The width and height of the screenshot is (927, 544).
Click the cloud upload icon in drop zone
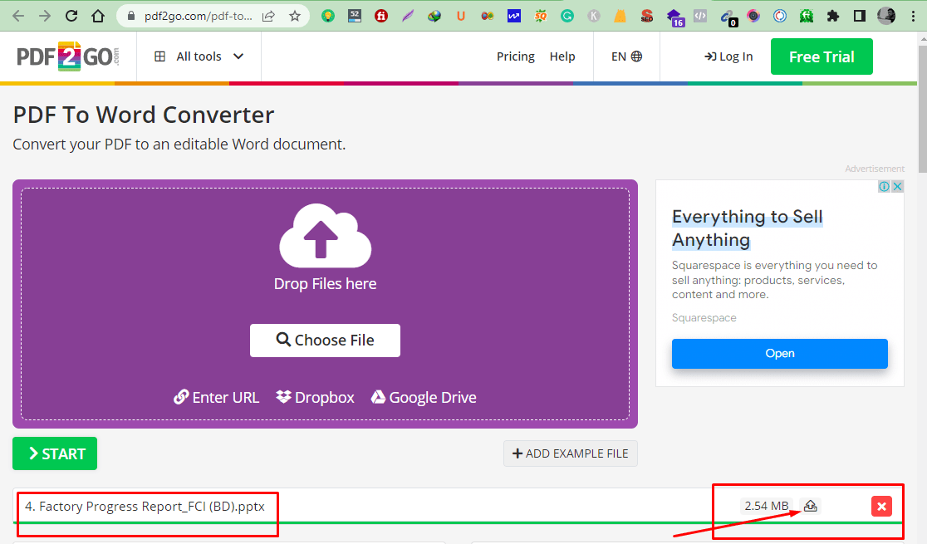[325, 235]
